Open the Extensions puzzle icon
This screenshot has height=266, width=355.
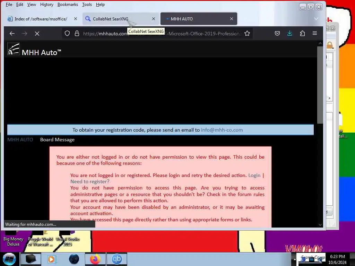(x=302, y=34)
